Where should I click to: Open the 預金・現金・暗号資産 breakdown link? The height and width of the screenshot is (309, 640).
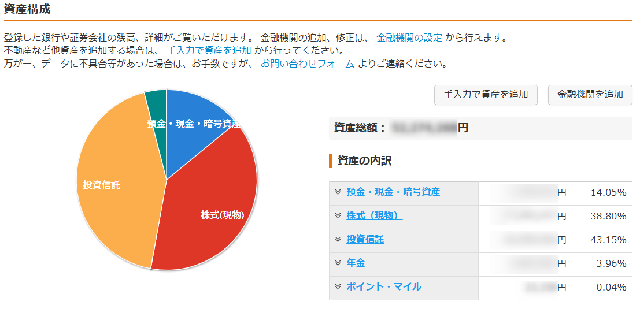pyautogui.click(x=393, y=192)
